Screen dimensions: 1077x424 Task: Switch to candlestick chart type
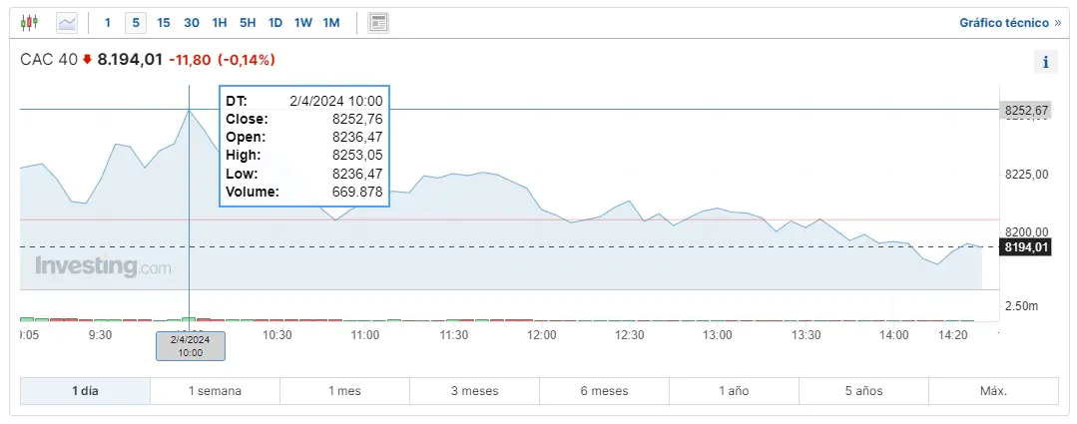tap(29, 22)
